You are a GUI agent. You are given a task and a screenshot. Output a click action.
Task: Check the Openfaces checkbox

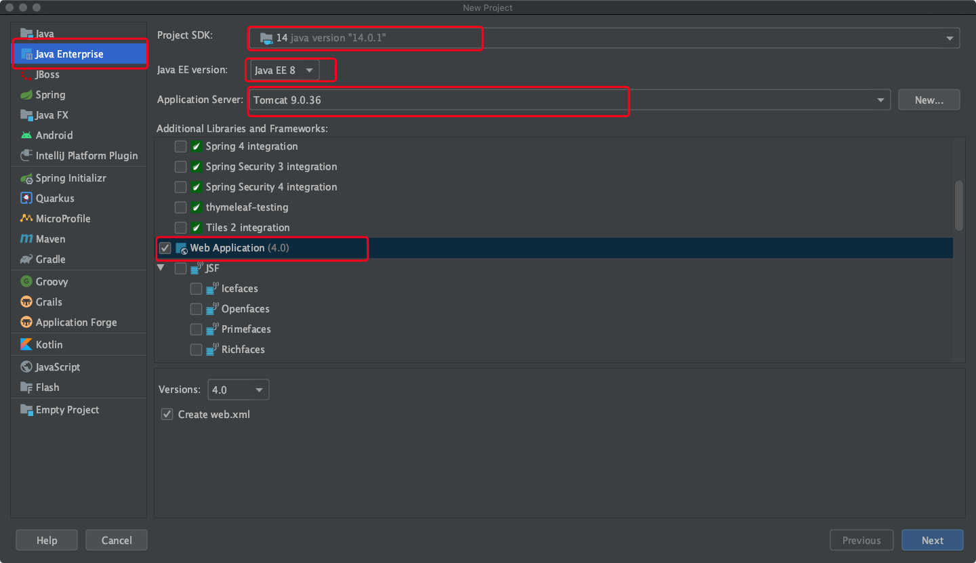click(196, 309)
